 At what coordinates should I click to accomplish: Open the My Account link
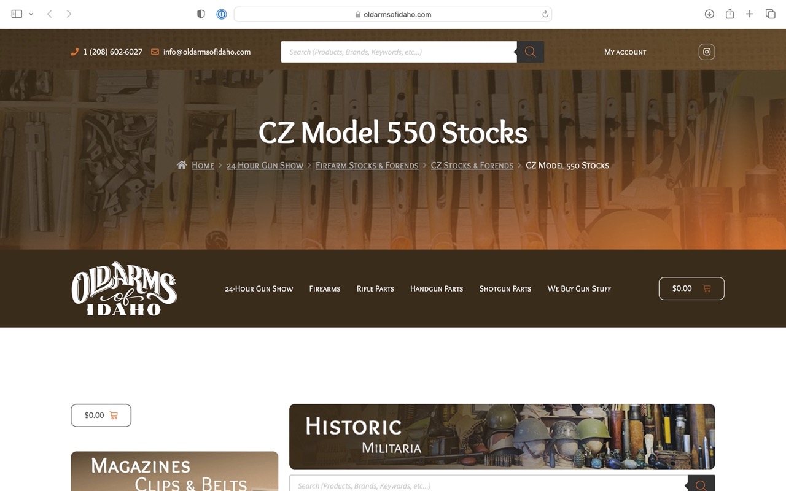[x=625, y=52]
